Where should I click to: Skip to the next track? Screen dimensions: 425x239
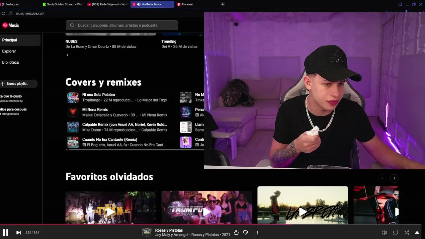(x=19, y=233)
